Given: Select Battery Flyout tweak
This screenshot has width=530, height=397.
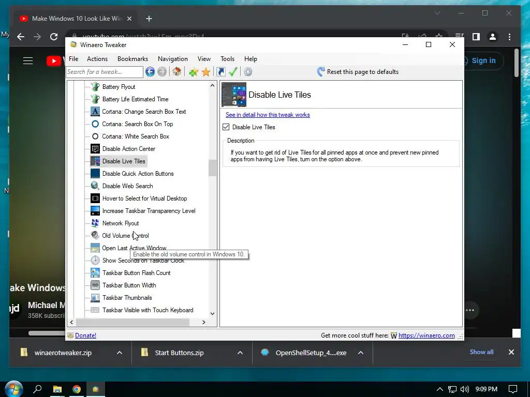Looking at the screenshot, I should (x=119, y=87).
